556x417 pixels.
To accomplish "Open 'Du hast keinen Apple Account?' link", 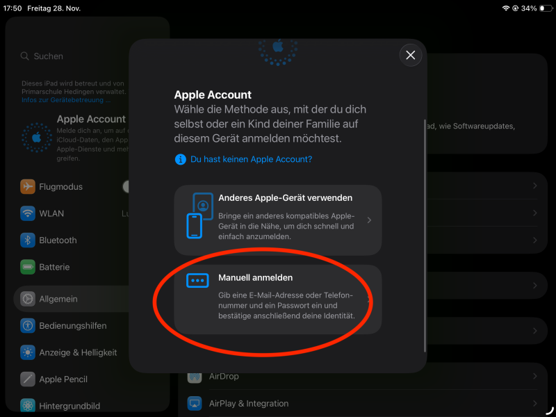I will (251, 159).
